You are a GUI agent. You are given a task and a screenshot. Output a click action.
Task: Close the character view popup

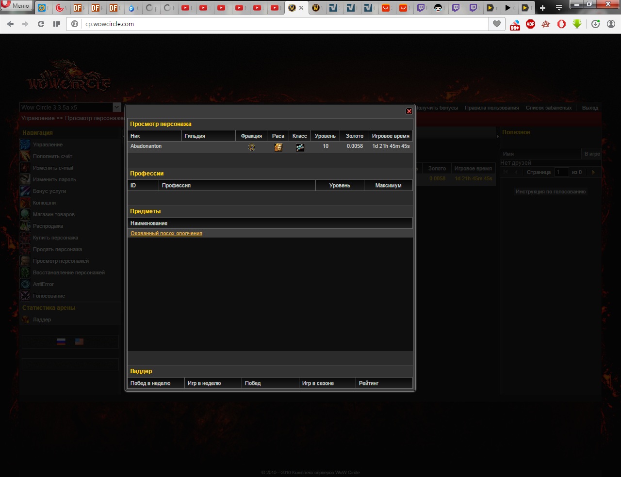tap(409, 111)
